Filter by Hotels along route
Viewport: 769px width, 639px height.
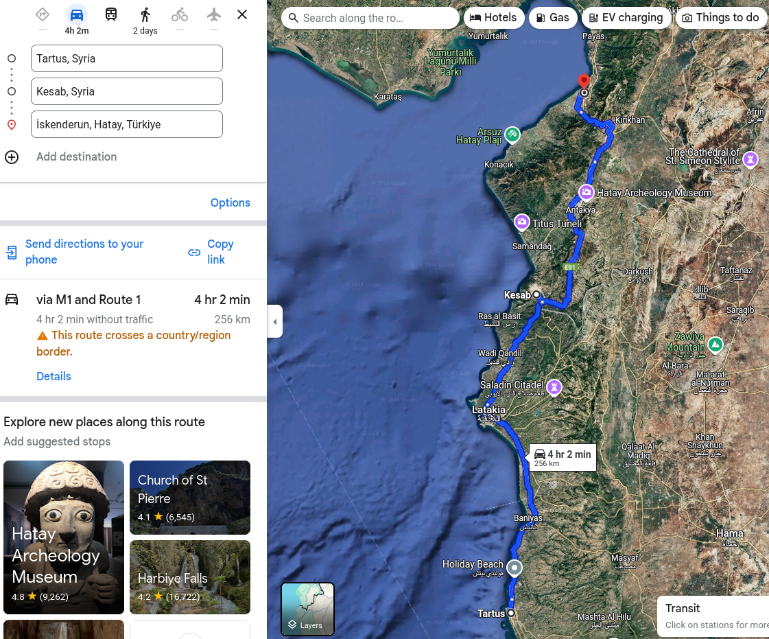pyautogui.click(x=494, y=18)
